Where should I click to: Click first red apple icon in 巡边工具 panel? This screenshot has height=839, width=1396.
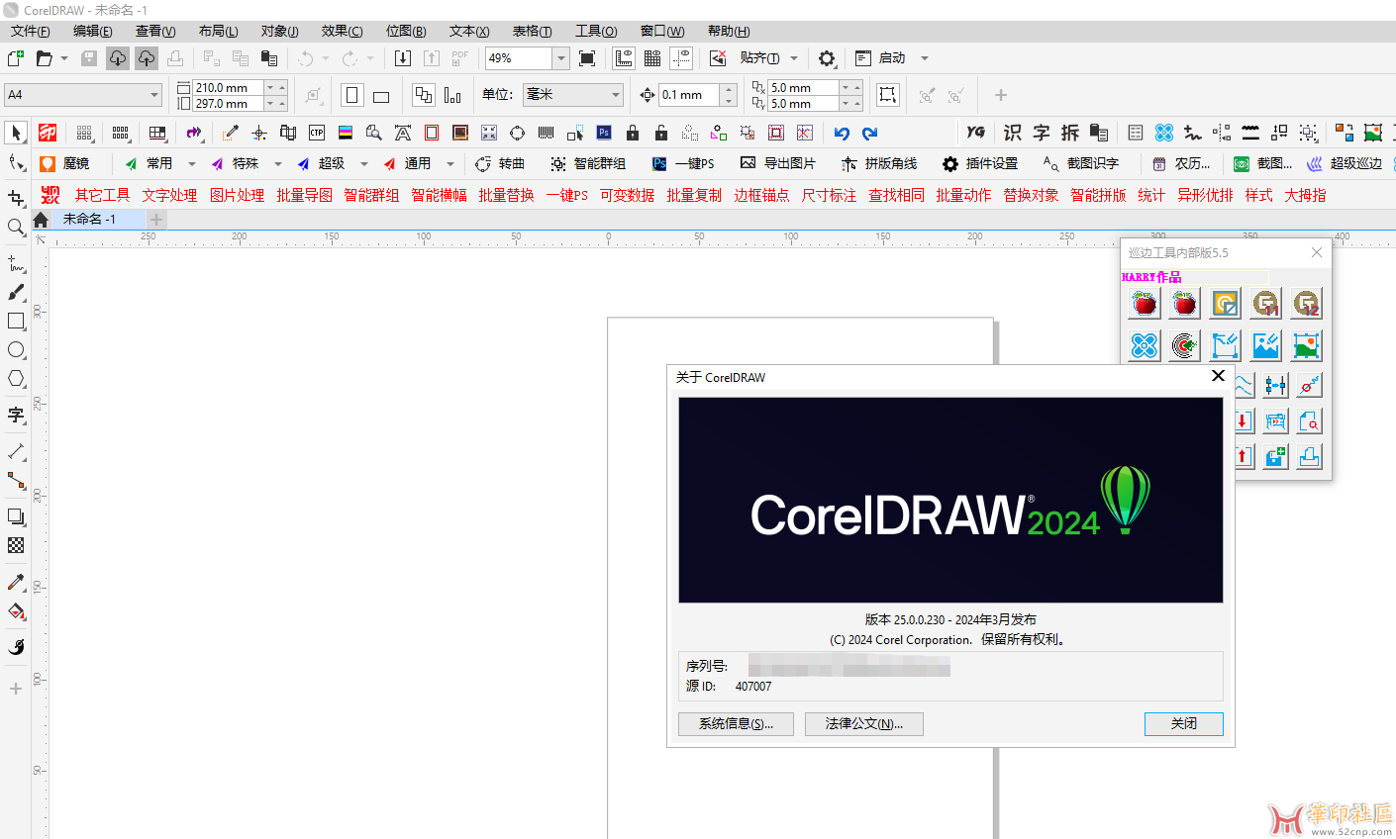tap(1145, 304)
